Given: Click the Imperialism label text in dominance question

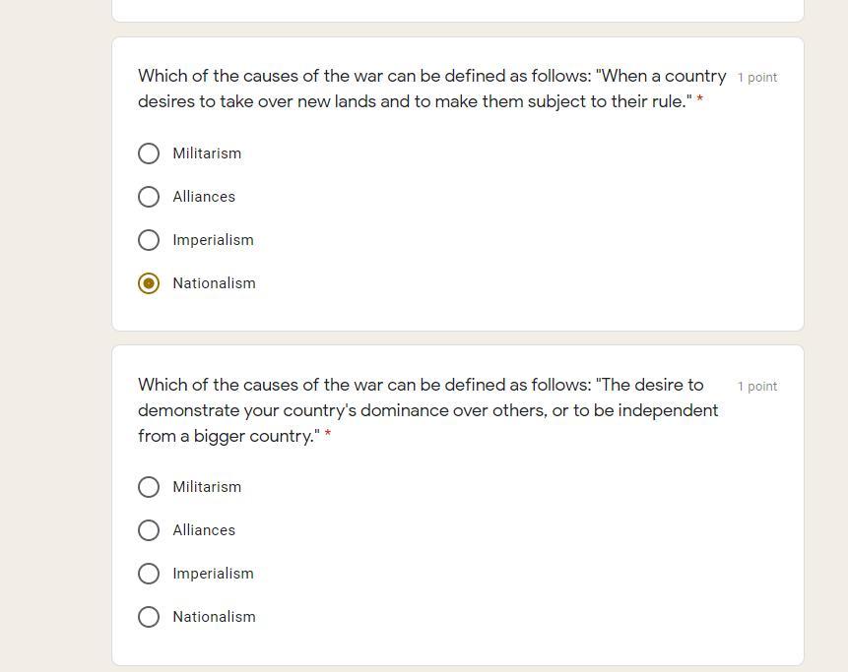Looking at the screenshot, I should (x=213, y=574).
